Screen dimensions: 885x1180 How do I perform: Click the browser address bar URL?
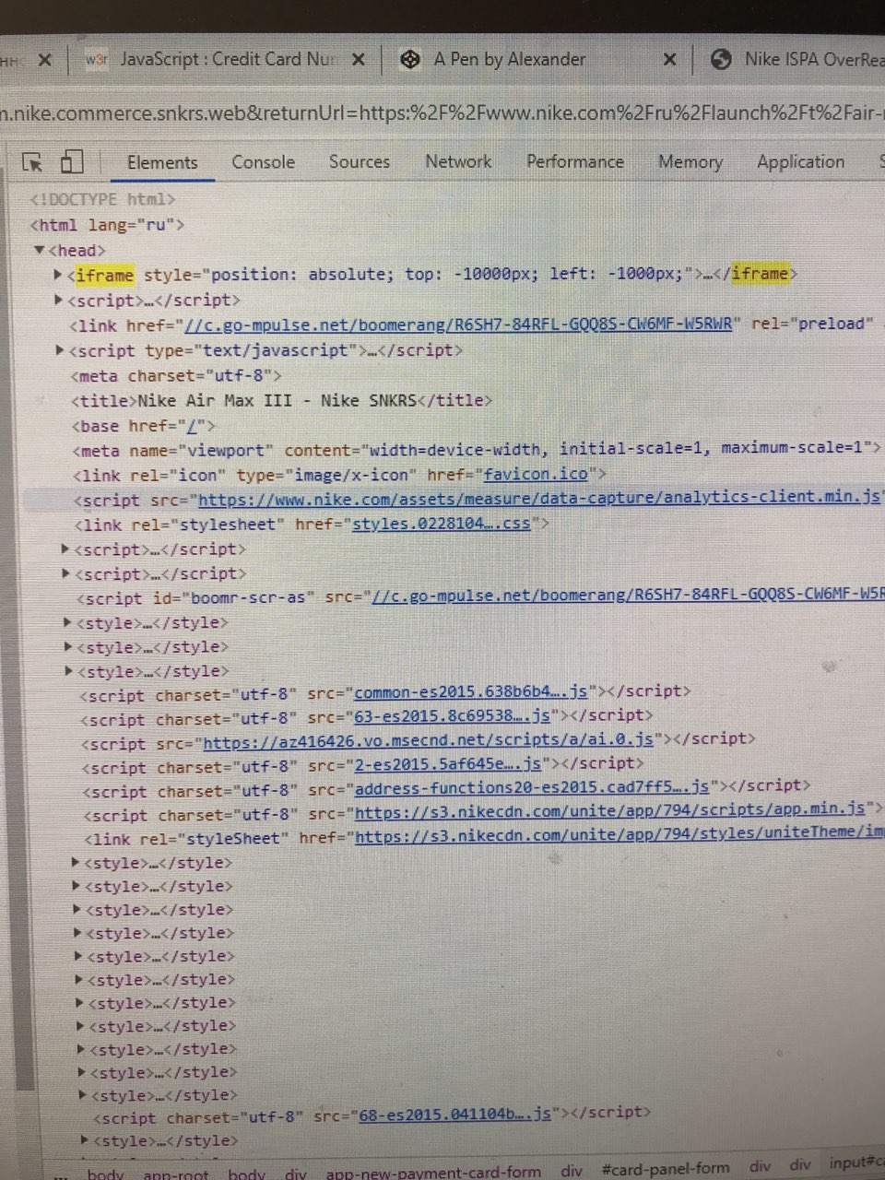[442, 114]
